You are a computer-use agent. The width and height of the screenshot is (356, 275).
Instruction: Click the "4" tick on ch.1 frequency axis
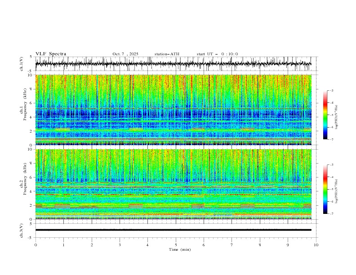click(x=31, y=117)
